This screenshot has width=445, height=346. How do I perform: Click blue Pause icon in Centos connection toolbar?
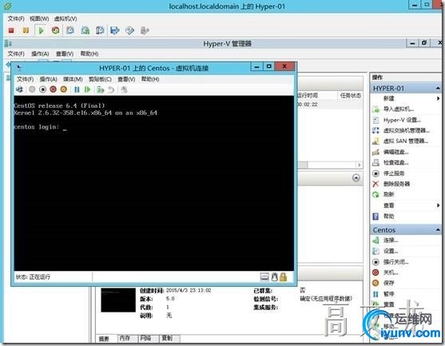tap(77, 89)
